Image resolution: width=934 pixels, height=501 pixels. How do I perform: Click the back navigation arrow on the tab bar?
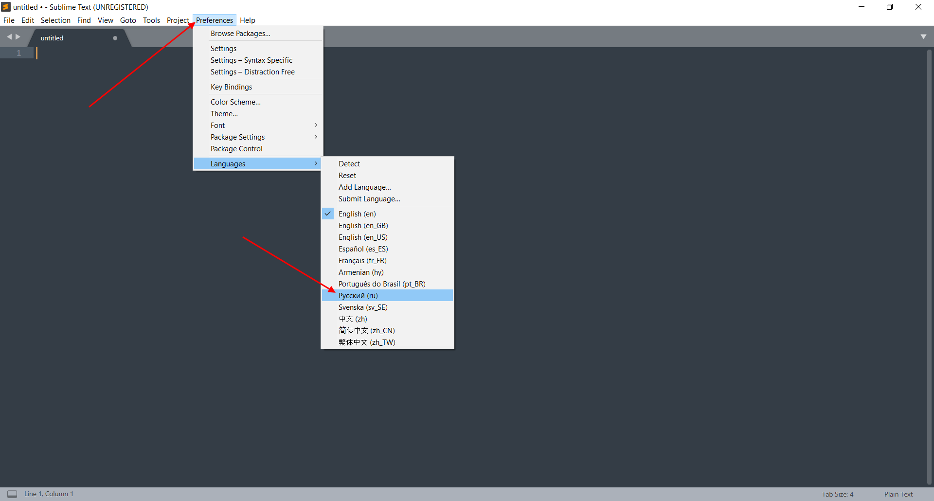pos(9,36)
